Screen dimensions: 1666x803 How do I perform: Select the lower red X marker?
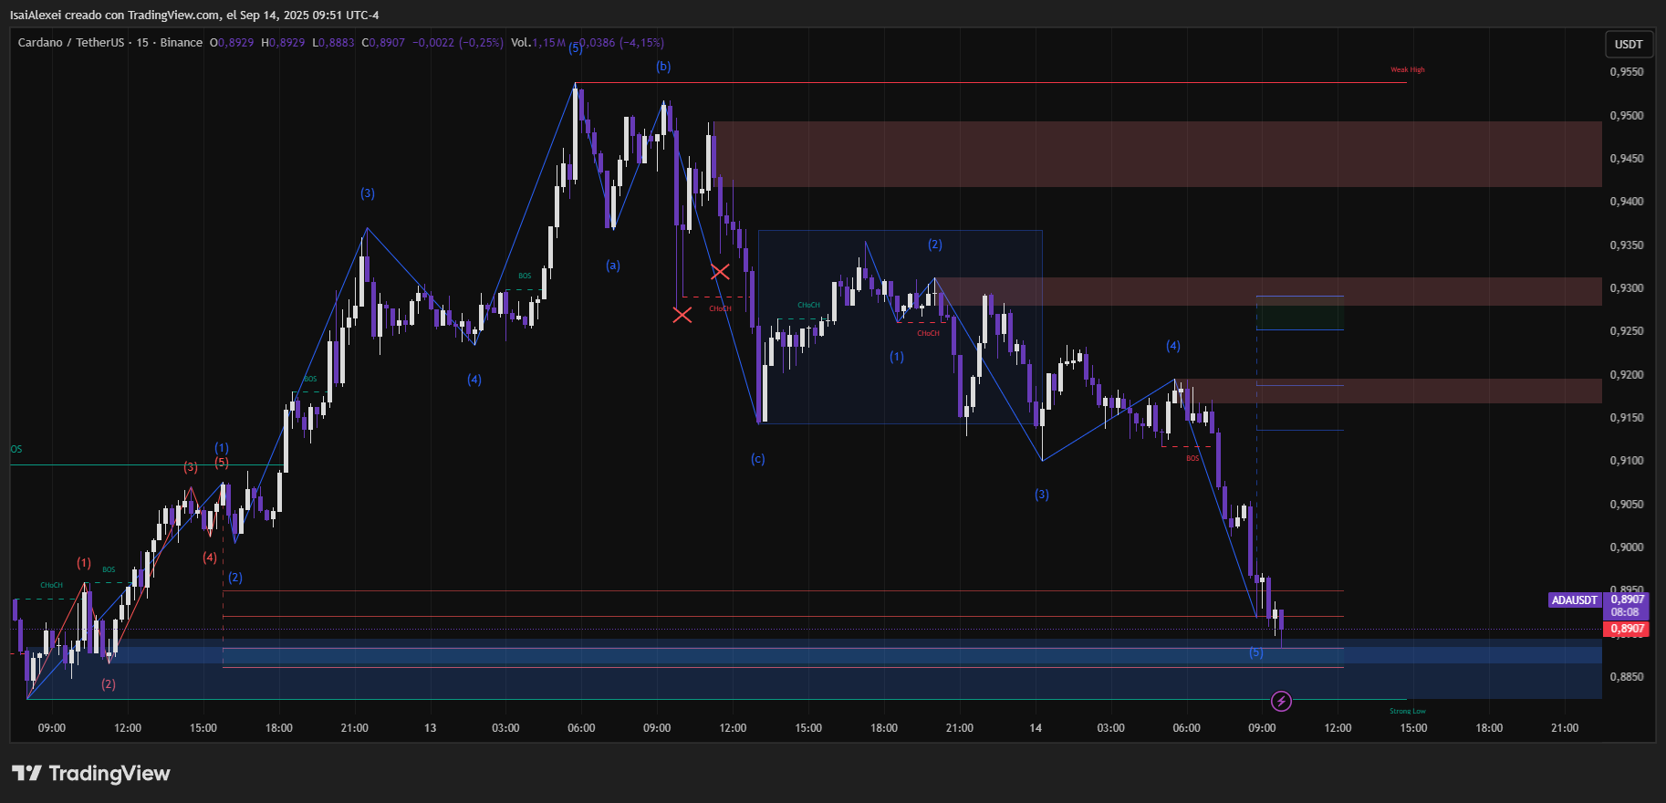(x=682, y=315)
